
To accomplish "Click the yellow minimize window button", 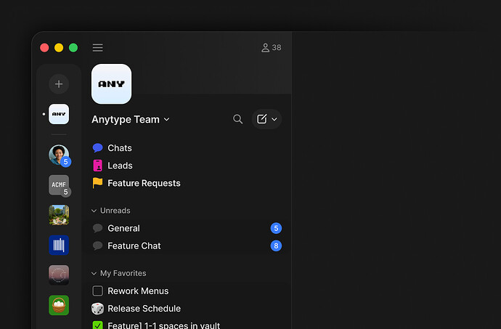I will [x=59, y=48].
